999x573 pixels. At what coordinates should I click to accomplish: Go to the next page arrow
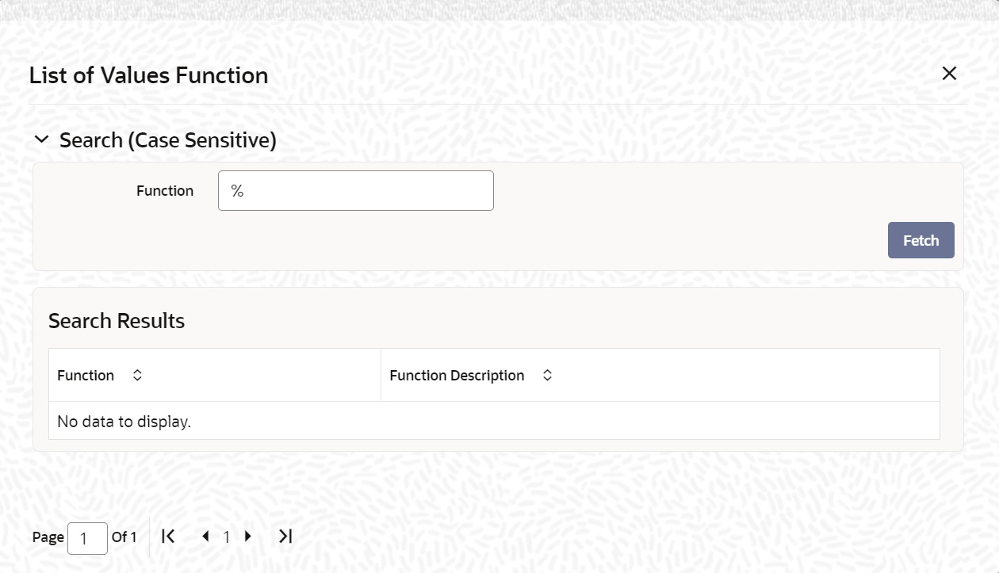(248, 537)
